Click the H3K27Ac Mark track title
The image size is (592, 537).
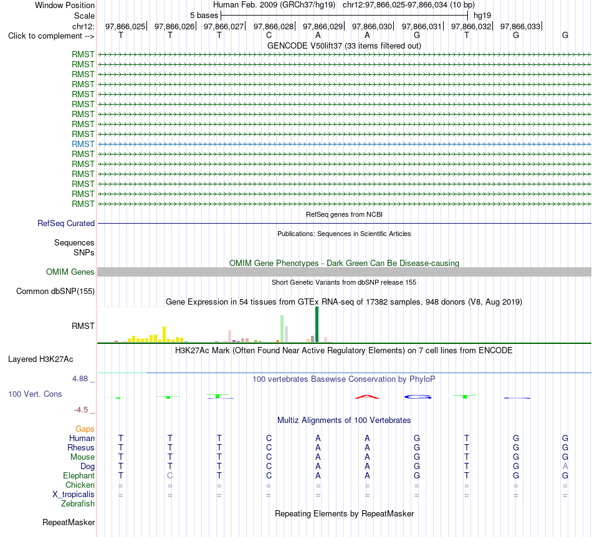344,350
